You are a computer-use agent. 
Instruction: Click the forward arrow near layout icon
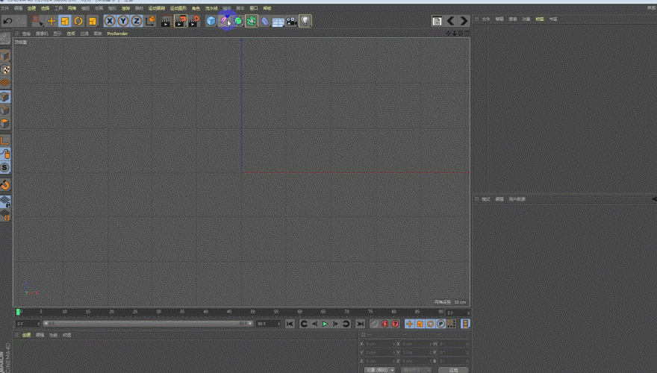click(464, 21)
